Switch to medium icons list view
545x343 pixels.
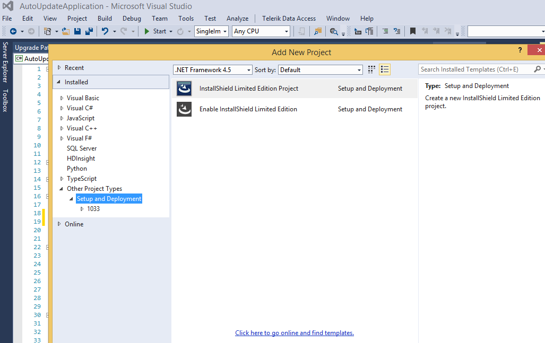click(x=385, y=69)
